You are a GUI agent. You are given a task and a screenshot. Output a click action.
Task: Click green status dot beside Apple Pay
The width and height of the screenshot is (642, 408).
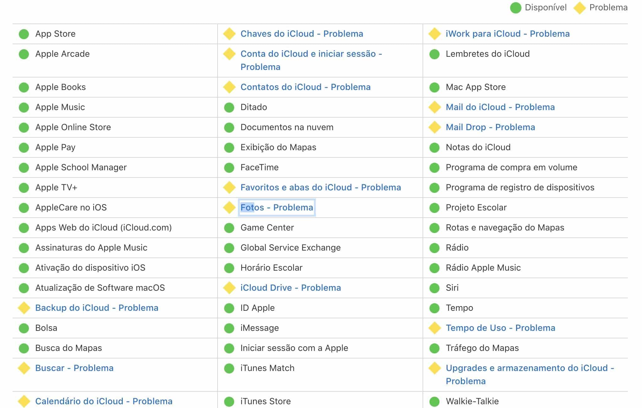tap(24, 147)
